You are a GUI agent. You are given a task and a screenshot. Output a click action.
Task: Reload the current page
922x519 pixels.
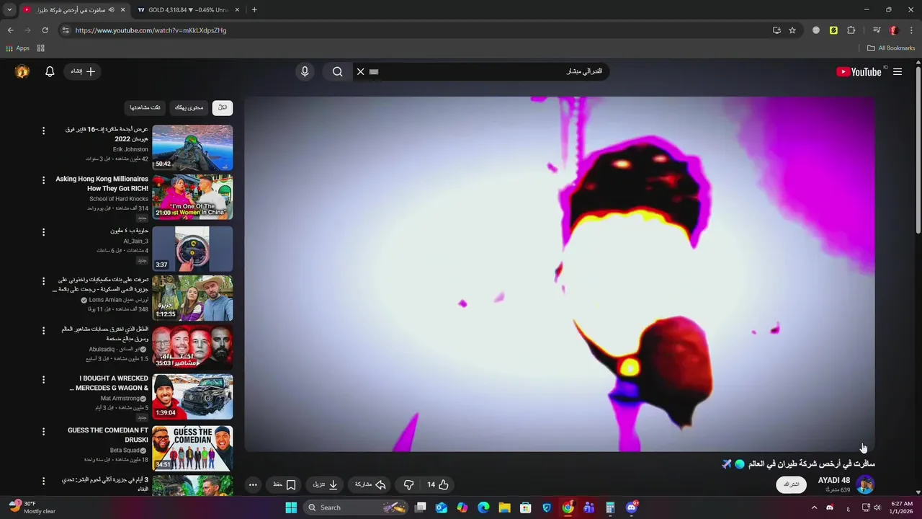coord(45,30)
